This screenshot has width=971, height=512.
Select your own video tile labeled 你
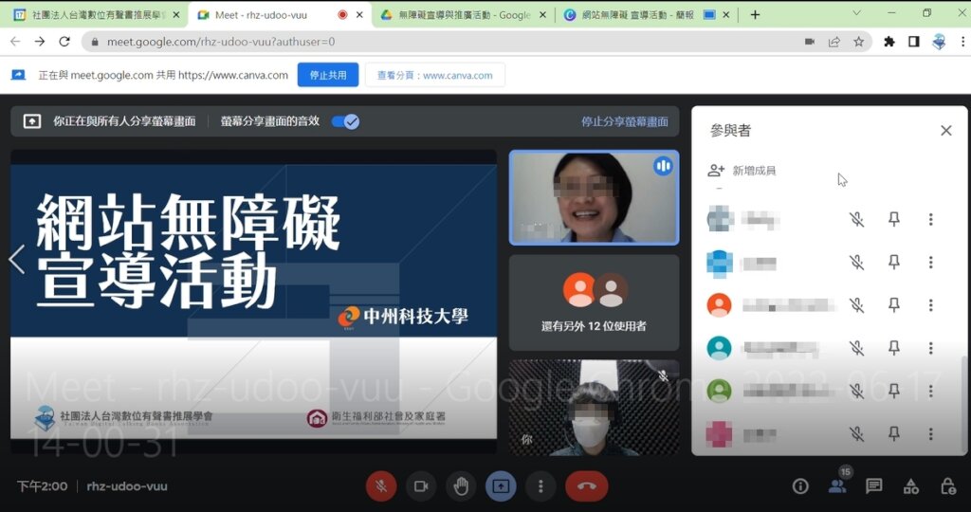(594, 408)
